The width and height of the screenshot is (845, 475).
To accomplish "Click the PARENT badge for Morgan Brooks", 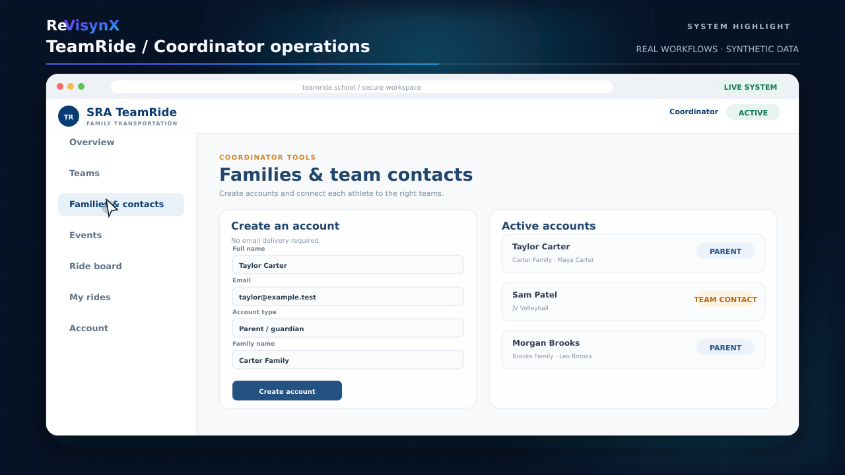I will click(726, 347).
